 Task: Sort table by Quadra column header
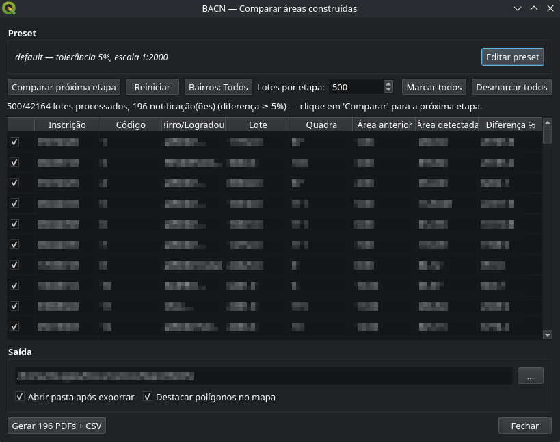coord(321,125)
